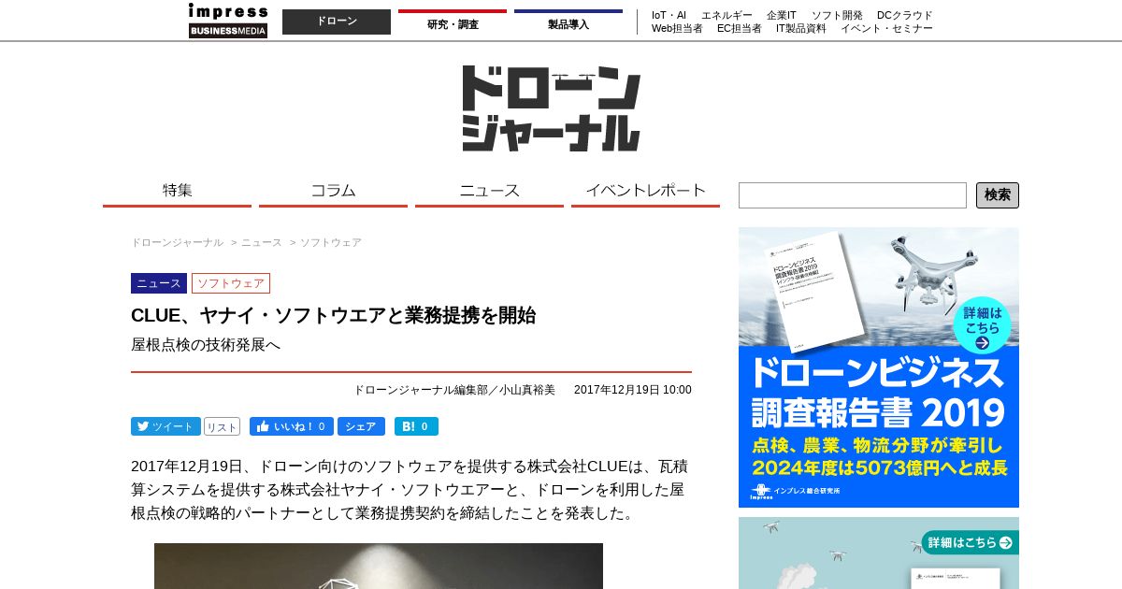This screenshot has width=1122, height=589.
Task: Open the コラム section
Action: pyautogui.click(x=333, y=191)
